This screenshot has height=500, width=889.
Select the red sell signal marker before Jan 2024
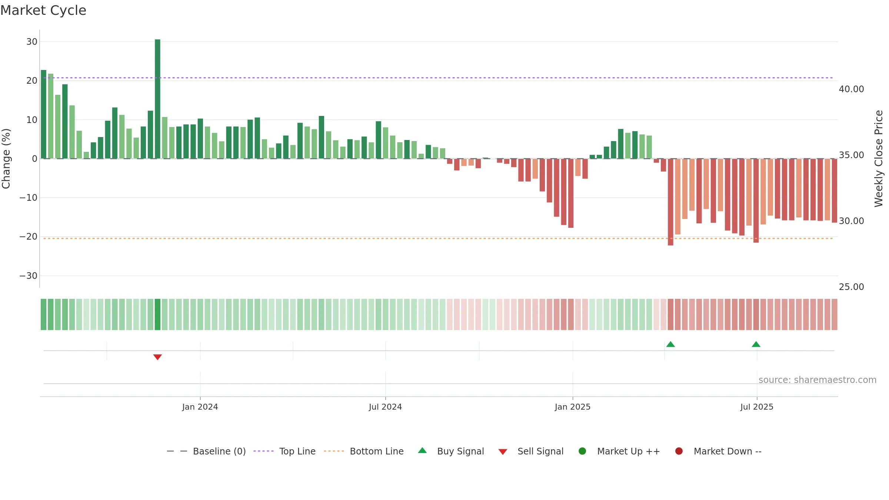157,357
